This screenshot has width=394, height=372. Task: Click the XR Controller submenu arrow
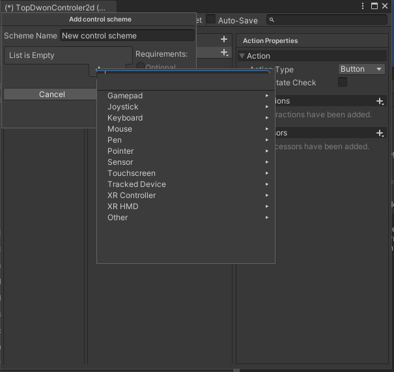point(267,195)
